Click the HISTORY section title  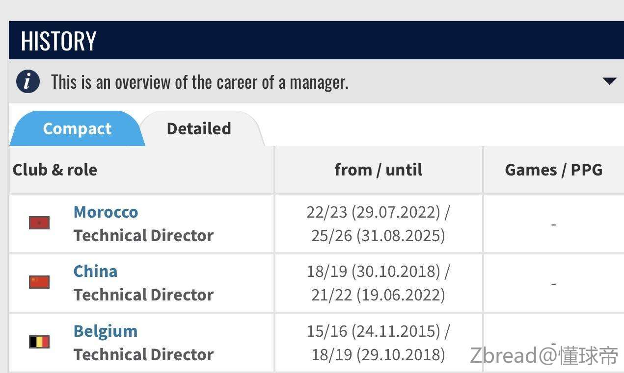(58, 41)
